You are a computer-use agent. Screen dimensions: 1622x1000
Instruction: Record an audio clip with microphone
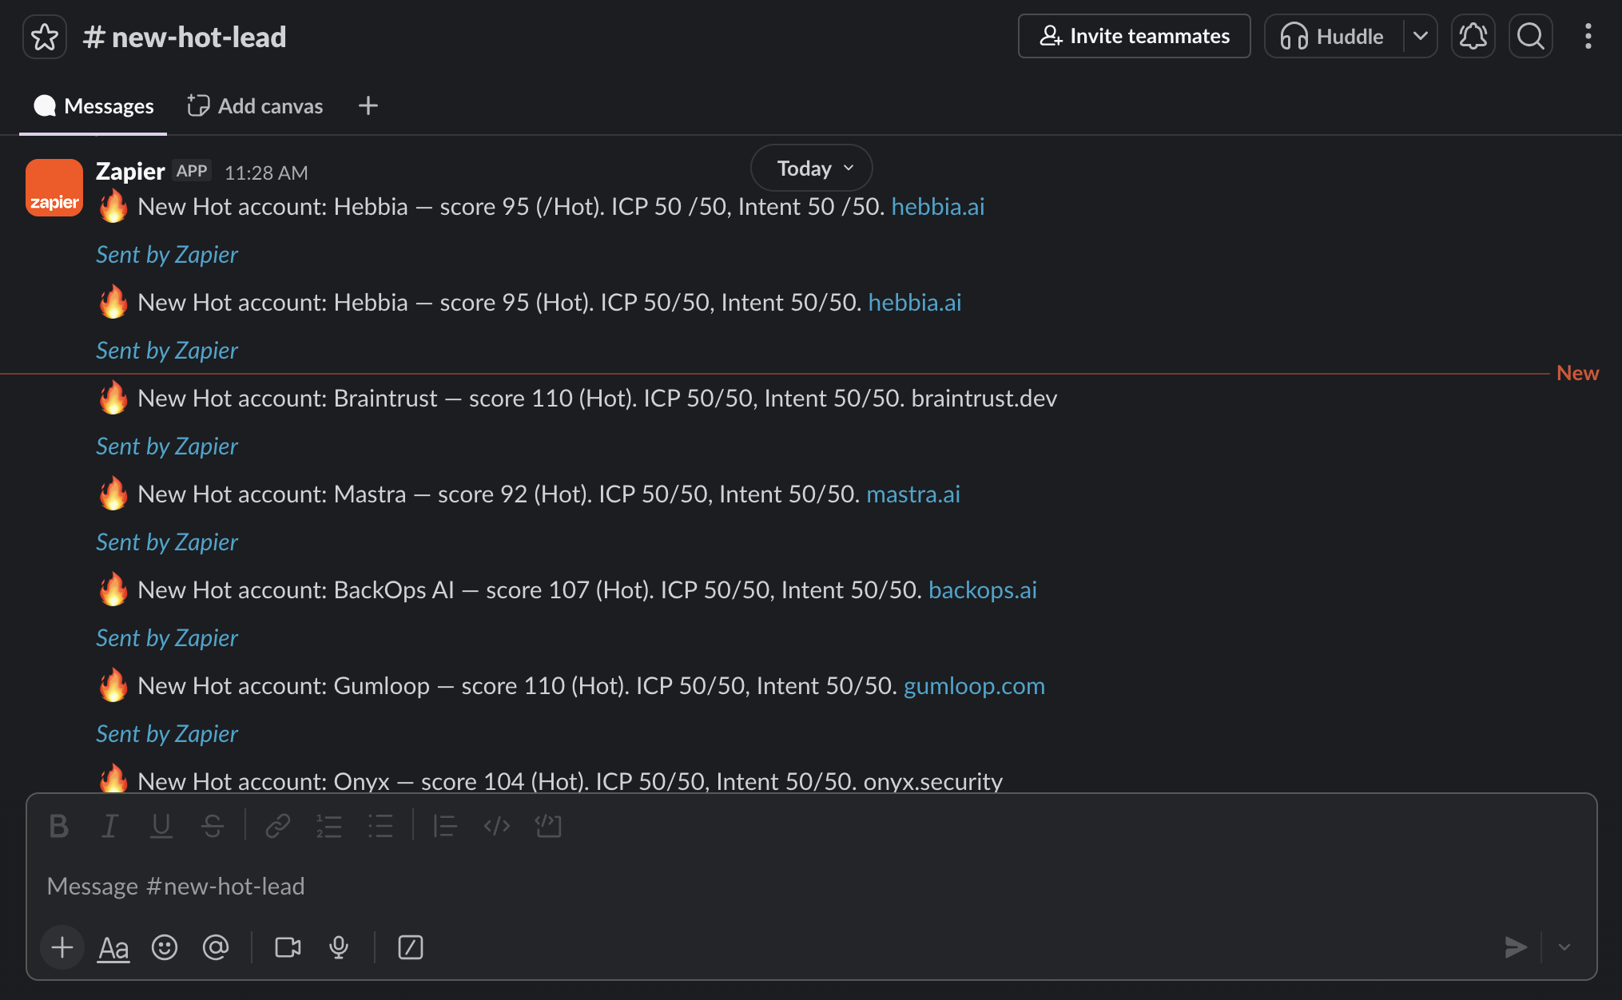339,947
